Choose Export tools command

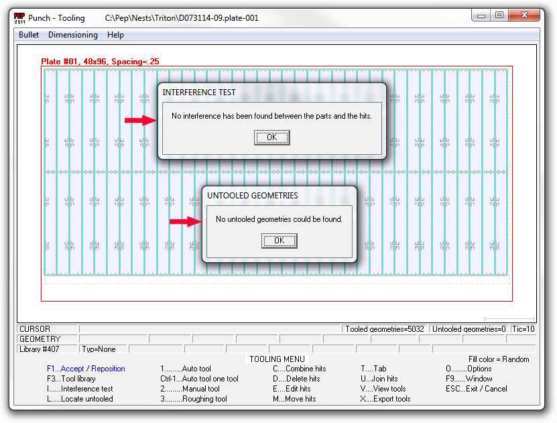385,399
